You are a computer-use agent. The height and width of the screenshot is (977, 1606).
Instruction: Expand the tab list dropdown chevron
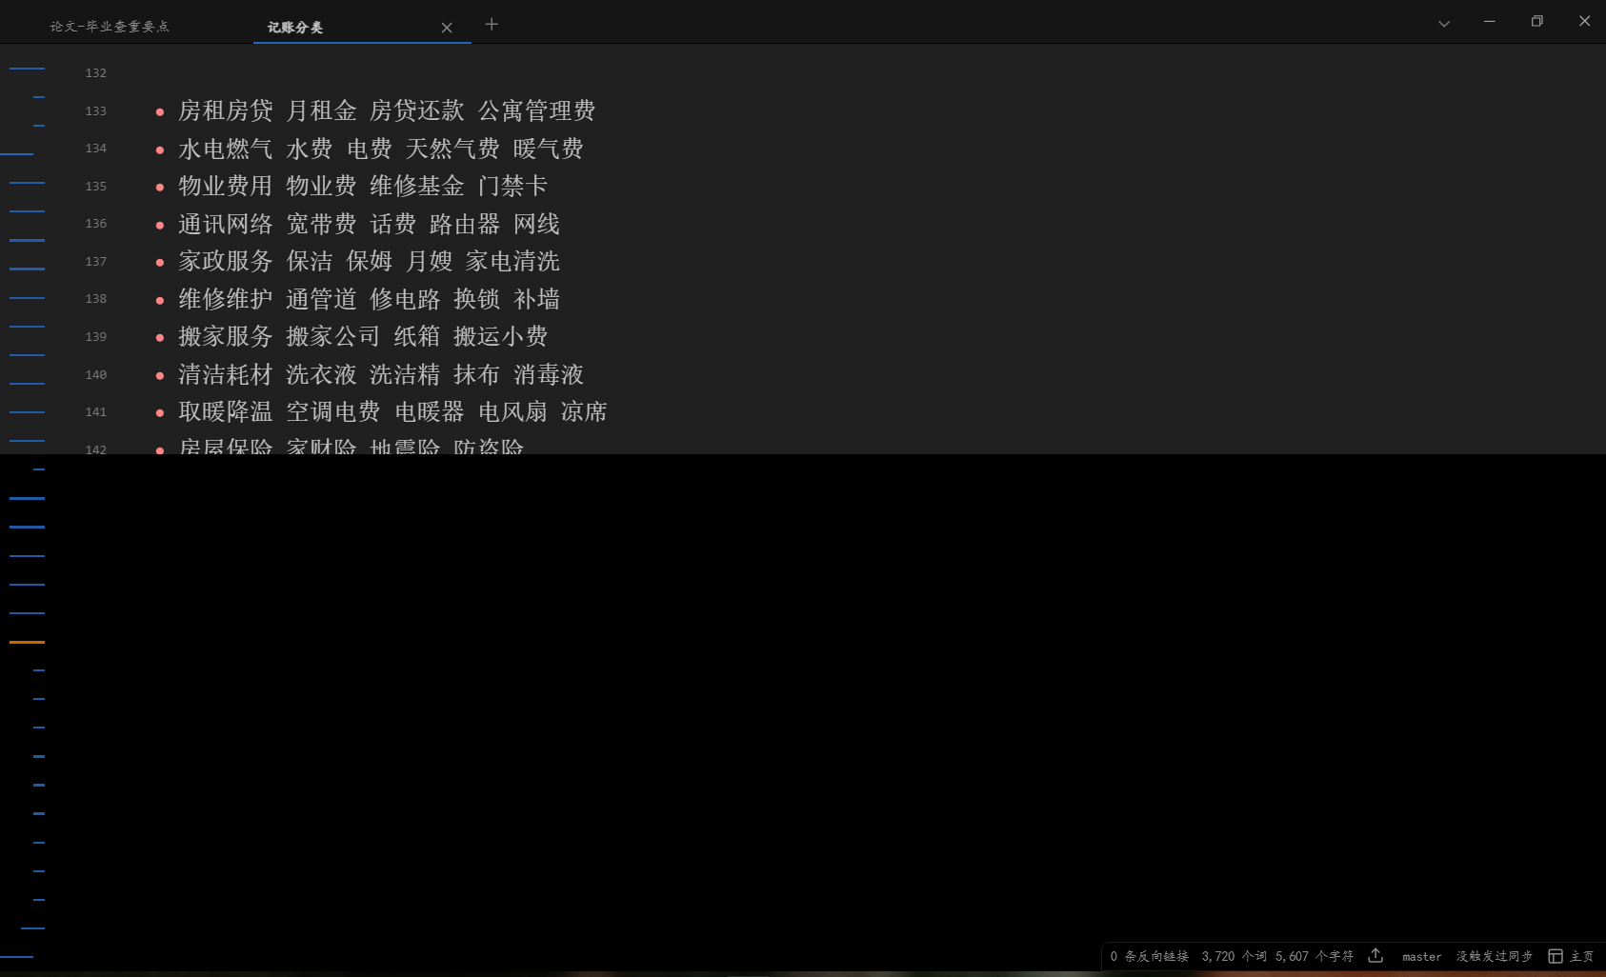point(1444,24)
